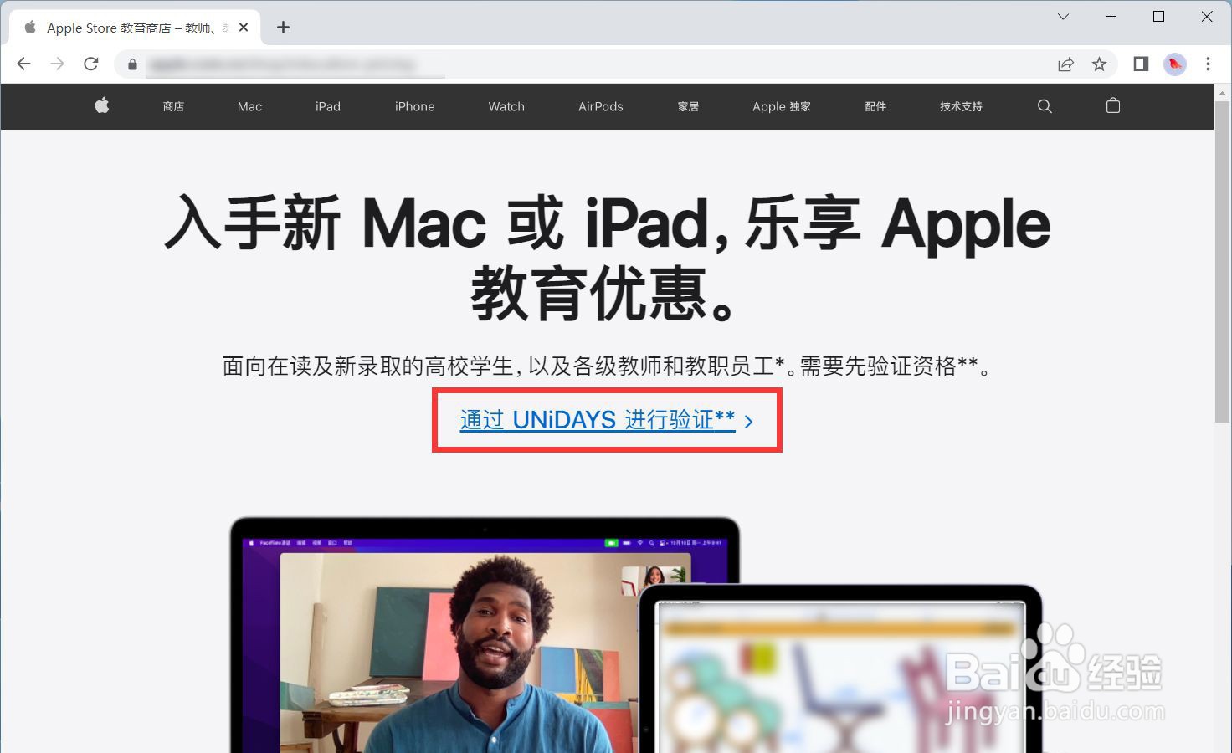Open a new tab with the plus button
Image resolution: width=1232 pixels, height=753 pixels.
point(283,28)
